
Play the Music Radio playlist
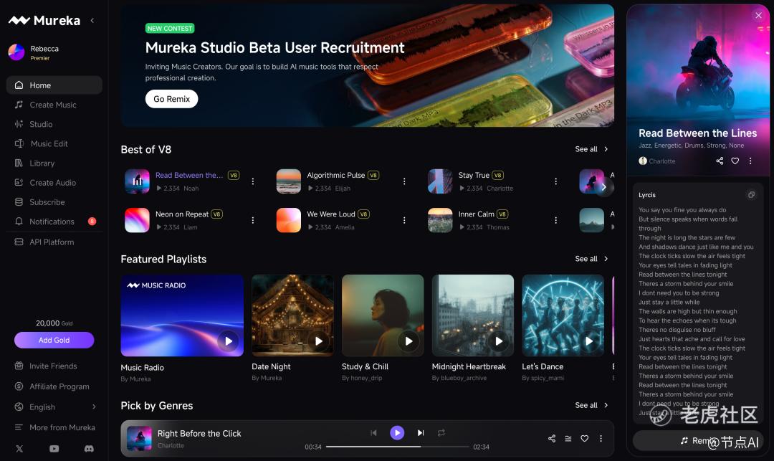(x=229, y=341)
